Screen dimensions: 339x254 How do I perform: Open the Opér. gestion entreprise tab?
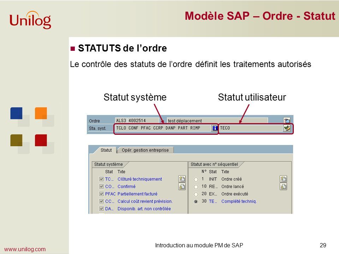(145, 150)
